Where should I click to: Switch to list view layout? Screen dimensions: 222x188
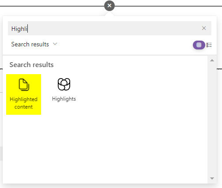pos(209,45)
